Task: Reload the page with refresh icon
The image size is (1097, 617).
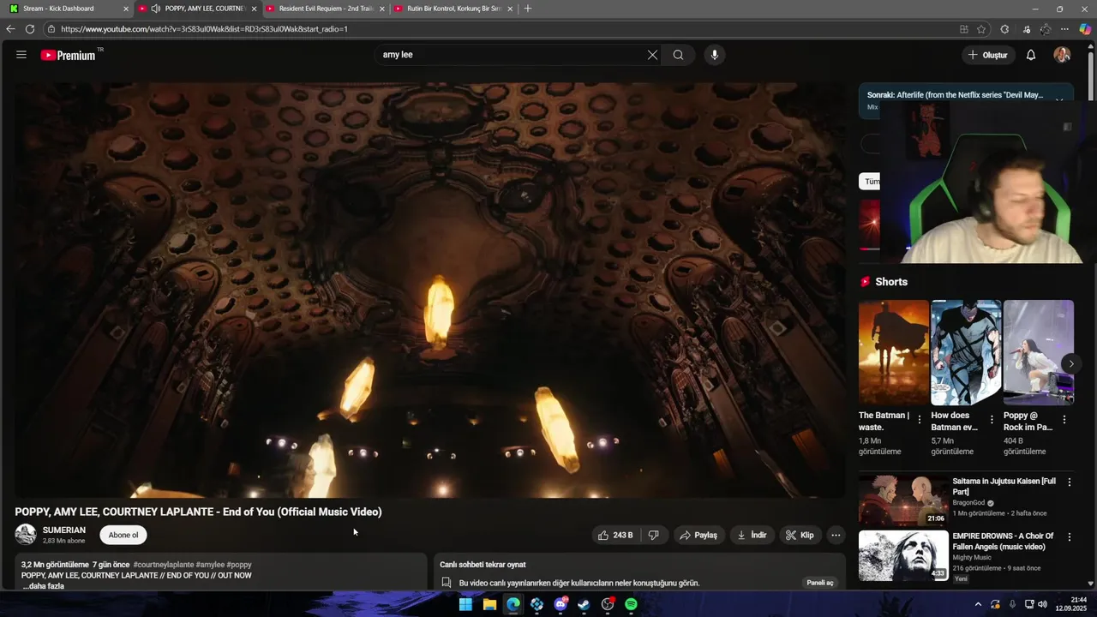Action: point(30,29)
